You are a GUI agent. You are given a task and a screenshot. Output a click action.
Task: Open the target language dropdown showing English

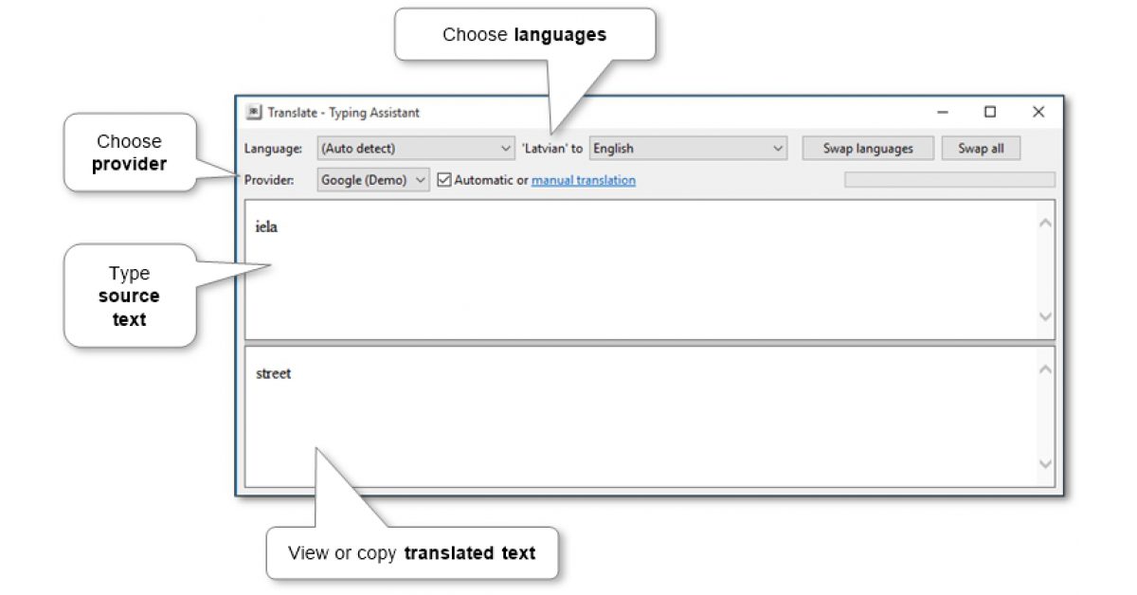click(688, 149)
